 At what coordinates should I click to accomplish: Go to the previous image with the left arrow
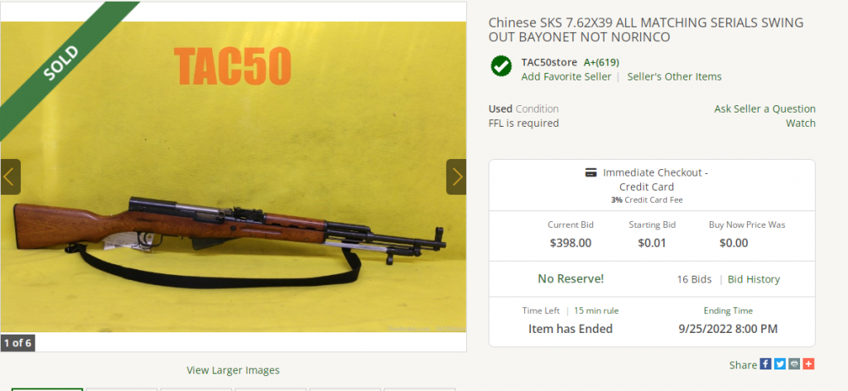[10, 176]
